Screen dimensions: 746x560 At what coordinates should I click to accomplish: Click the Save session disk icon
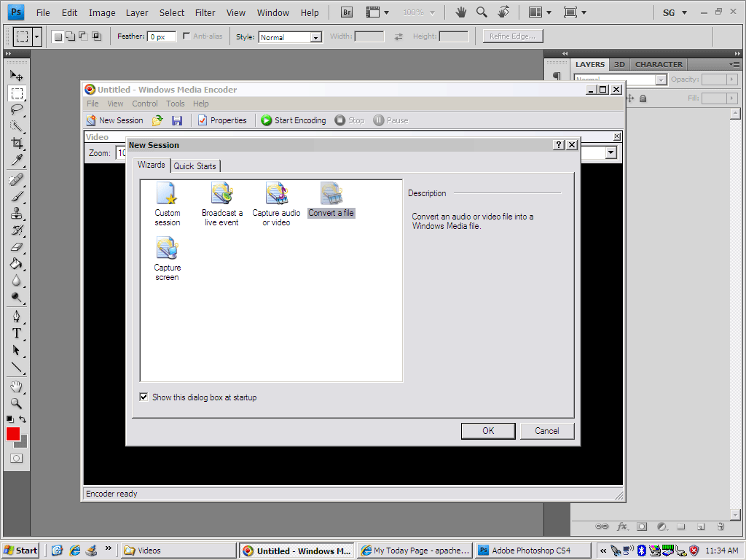[177, 120]
